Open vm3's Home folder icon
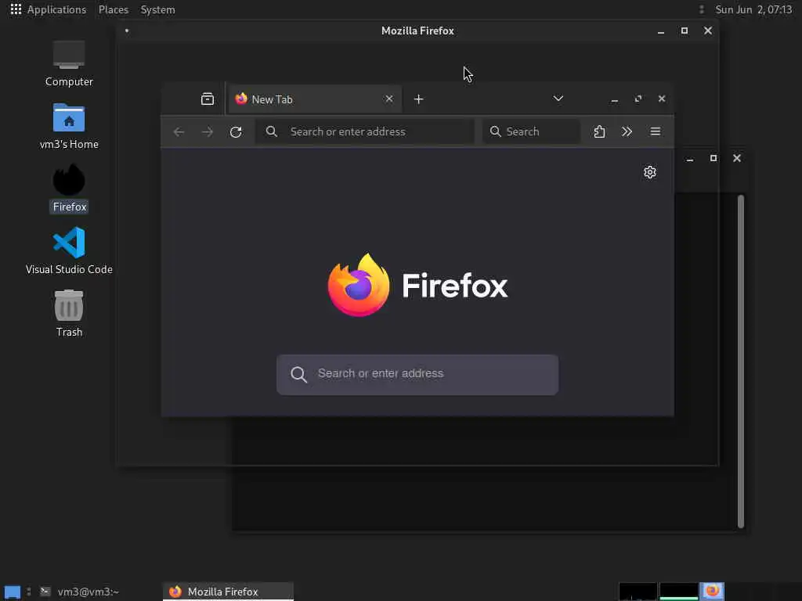The width and height of the screenshot is (802, 601). click(x=69, y=126)
